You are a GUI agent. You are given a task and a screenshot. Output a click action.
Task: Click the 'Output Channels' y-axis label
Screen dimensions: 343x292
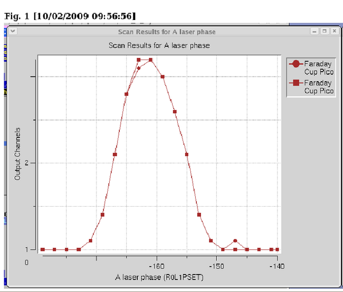click(17, 154)
